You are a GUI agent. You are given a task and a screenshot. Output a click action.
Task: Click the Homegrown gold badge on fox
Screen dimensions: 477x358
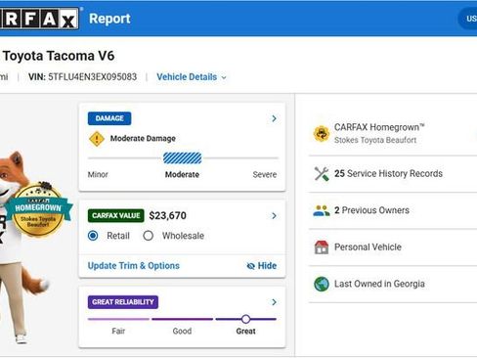(x=38, y=209)
